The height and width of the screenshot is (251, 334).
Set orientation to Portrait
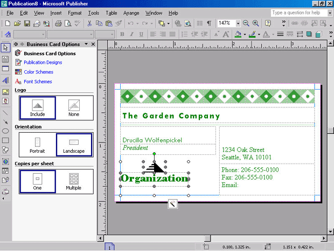tap(38, 145)
